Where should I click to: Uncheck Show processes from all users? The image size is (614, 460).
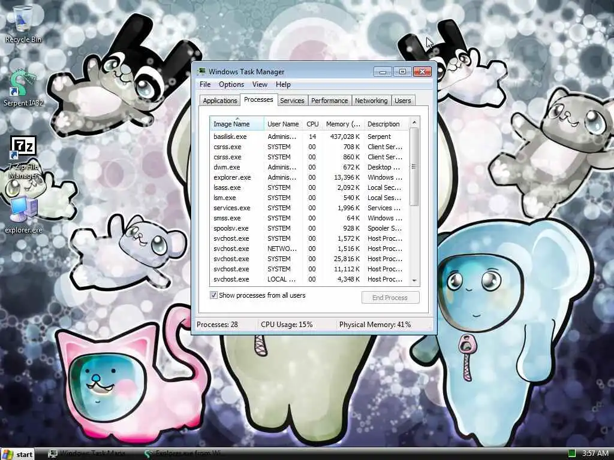(x=213, y=295)
